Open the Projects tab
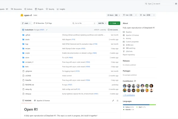This screenshot has width=178, height=119. [39, 9]
